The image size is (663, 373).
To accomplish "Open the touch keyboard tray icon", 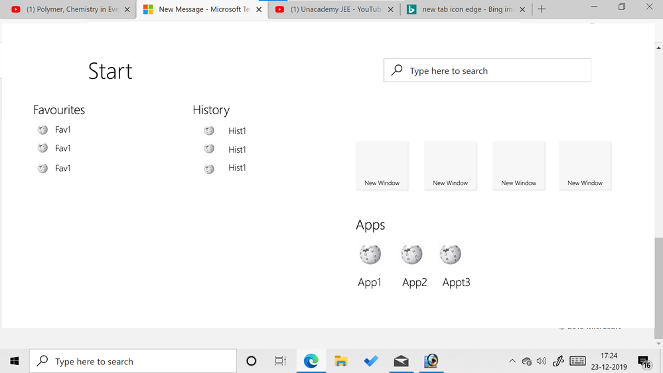I will tap(577, 361).
